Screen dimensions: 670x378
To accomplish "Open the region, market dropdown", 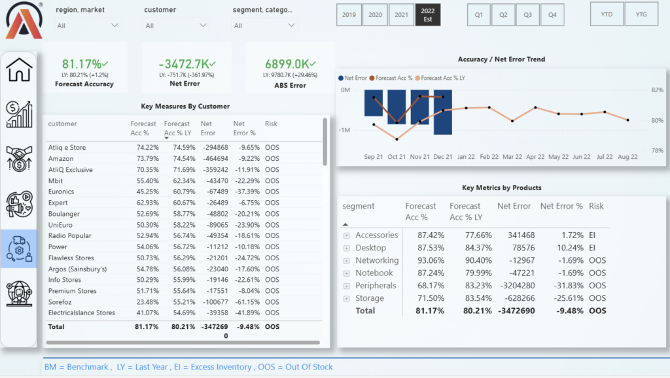I will pyautogui.click(x=87, y=26).
